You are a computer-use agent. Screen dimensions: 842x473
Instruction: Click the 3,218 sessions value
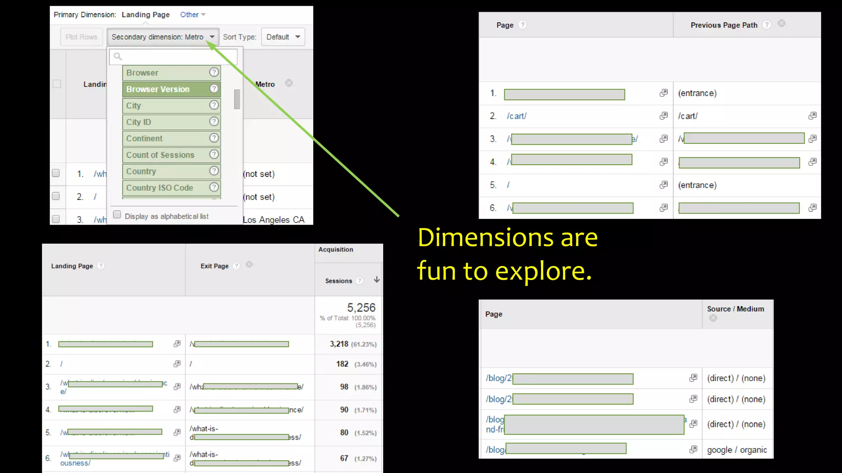tap(339, 344)
